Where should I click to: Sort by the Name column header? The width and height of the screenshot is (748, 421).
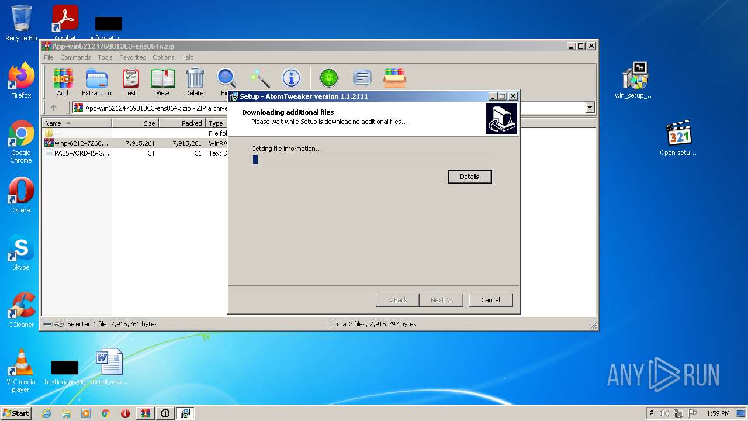coord(77,123)
